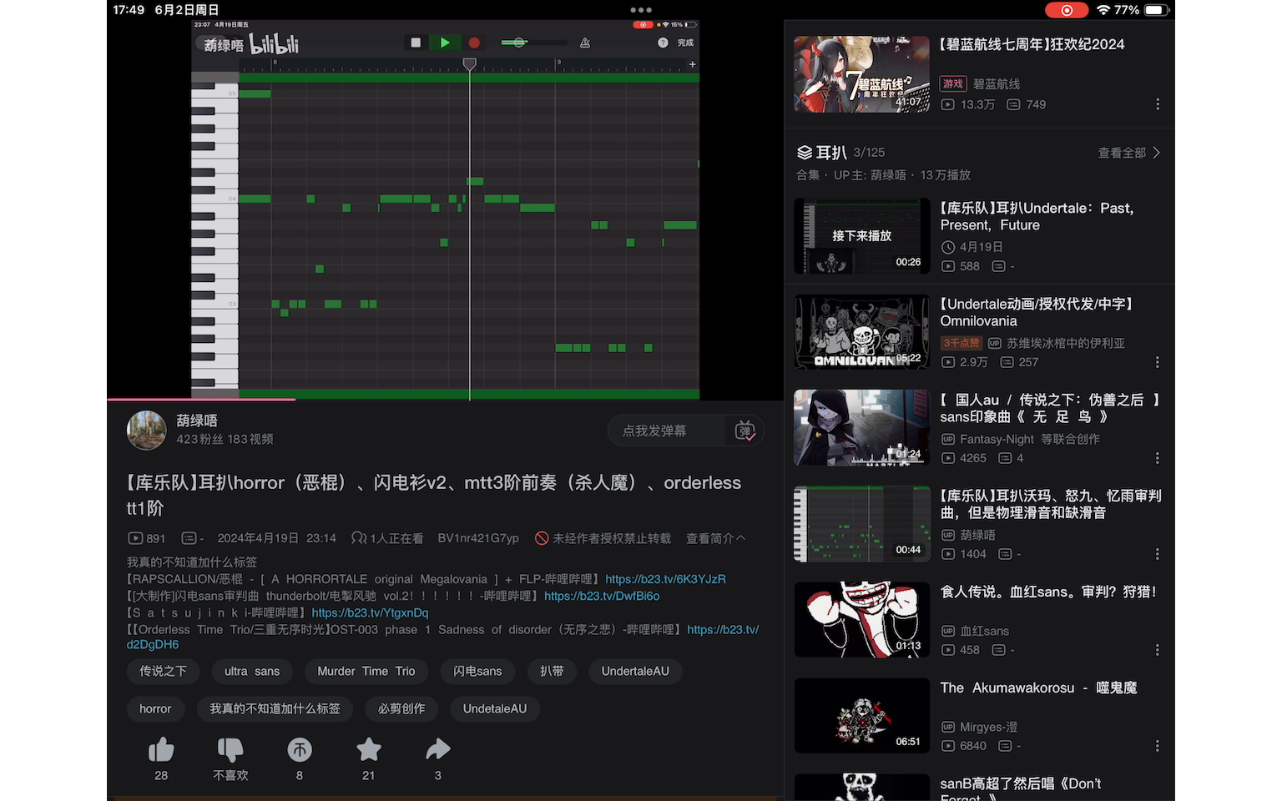
Task: Tap the battery indicator in status bar
Action: click(1157, 10)
